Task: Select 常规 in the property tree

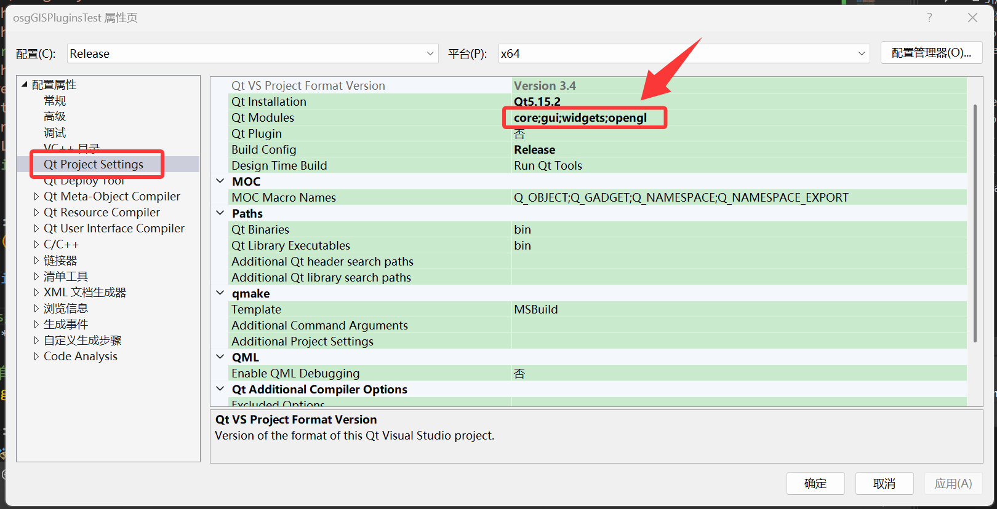Action: (x=55, y=100)
